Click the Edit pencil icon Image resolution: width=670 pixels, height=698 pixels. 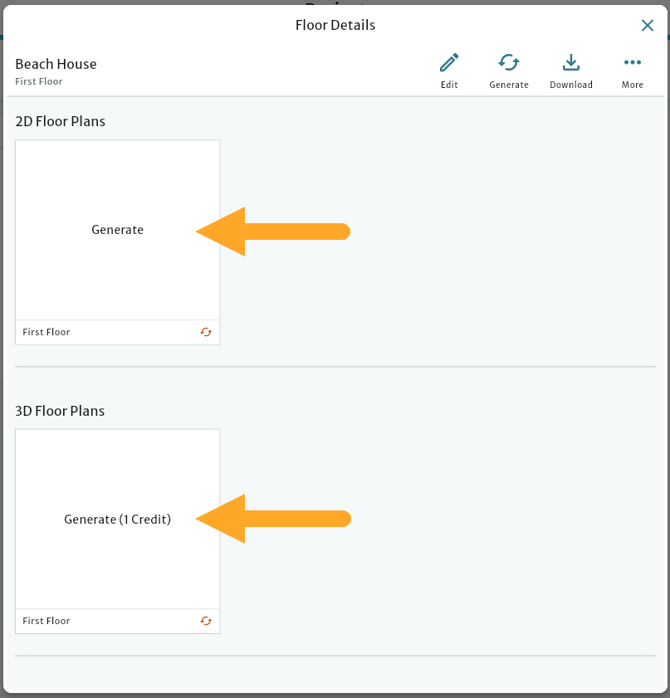click(449, 63)
